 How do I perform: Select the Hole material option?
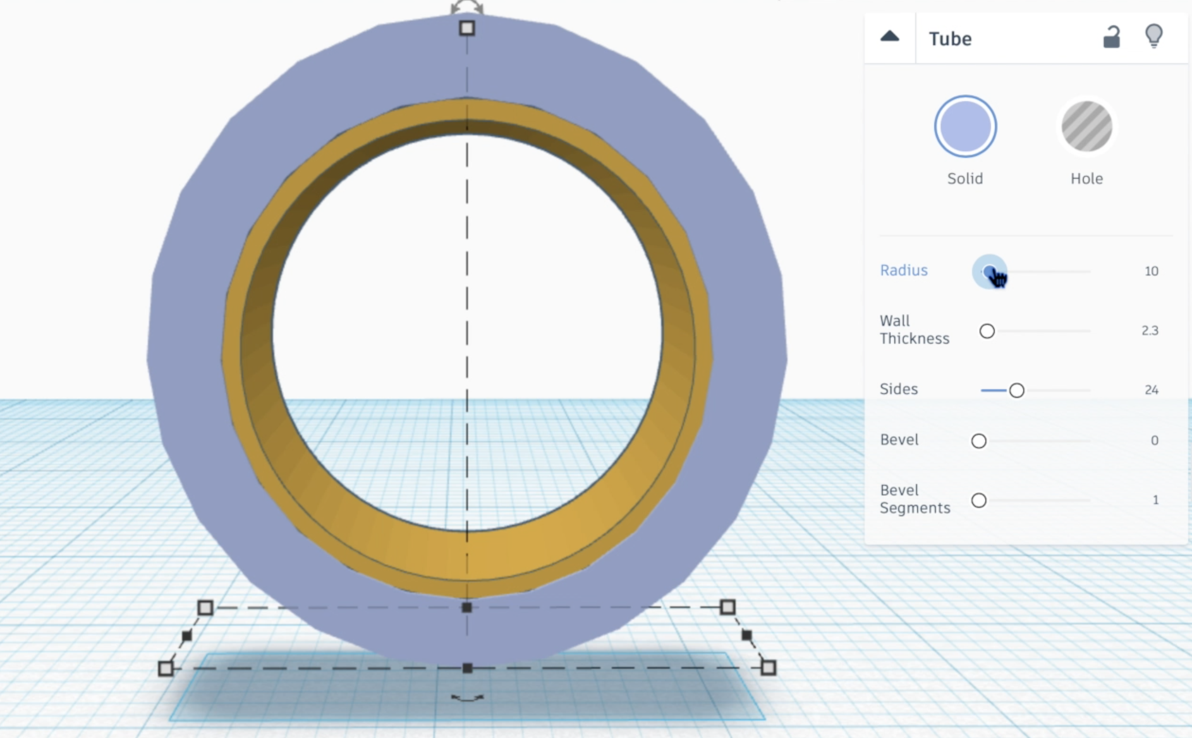point(1086,126)
